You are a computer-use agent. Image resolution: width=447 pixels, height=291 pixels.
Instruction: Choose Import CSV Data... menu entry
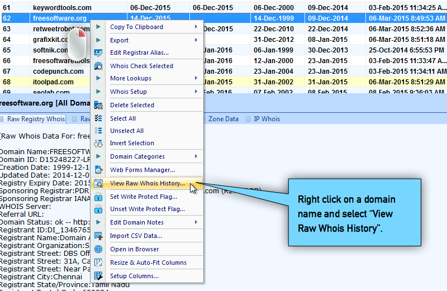[136, 236]
